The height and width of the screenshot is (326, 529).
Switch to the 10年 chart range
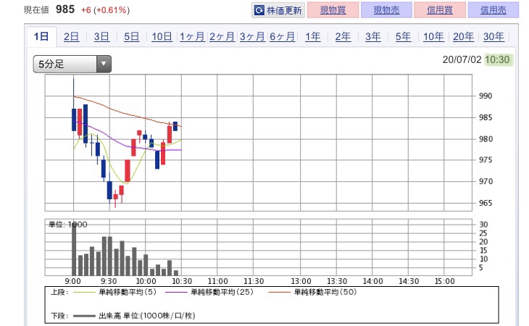pyautogui.click(x=433, y=37)
